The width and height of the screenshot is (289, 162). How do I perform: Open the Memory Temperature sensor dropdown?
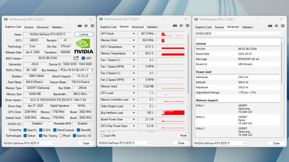coord(134,53)
